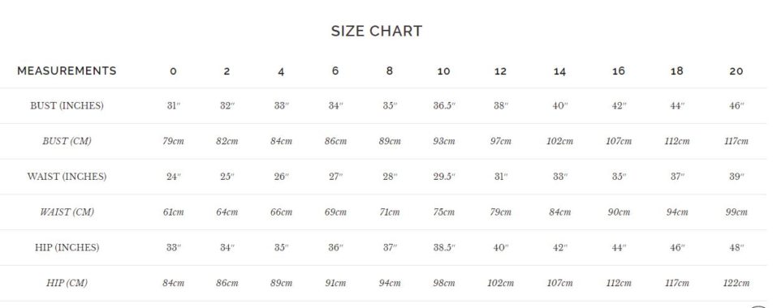Click the 79cm bust value for size 0
The height and width of the screenshot is (308, 777).
[174, 141]
